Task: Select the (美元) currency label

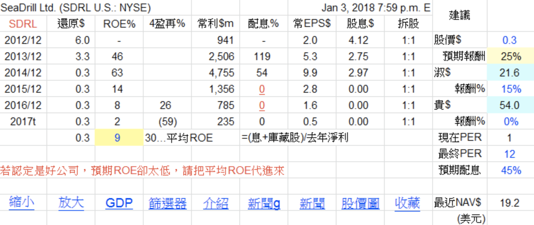Action: tap(471, 218)
